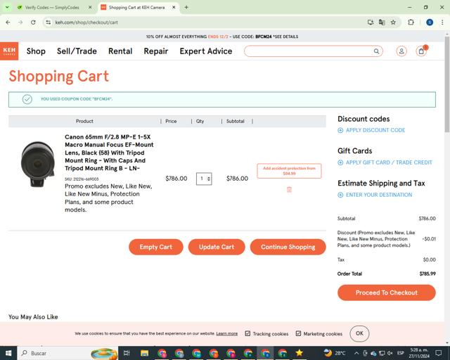Show hidden system tray icons chevron

coord(356,353)
